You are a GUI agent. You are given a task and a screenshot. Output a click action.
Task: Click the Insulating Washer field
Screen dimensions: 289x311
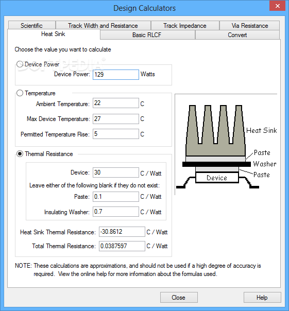(x=116, y=212)
